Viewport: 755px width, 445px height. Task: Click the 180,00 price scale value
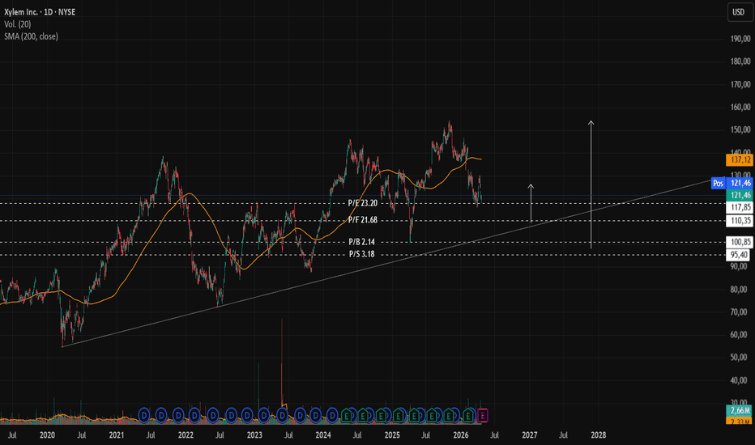(740, 61)
